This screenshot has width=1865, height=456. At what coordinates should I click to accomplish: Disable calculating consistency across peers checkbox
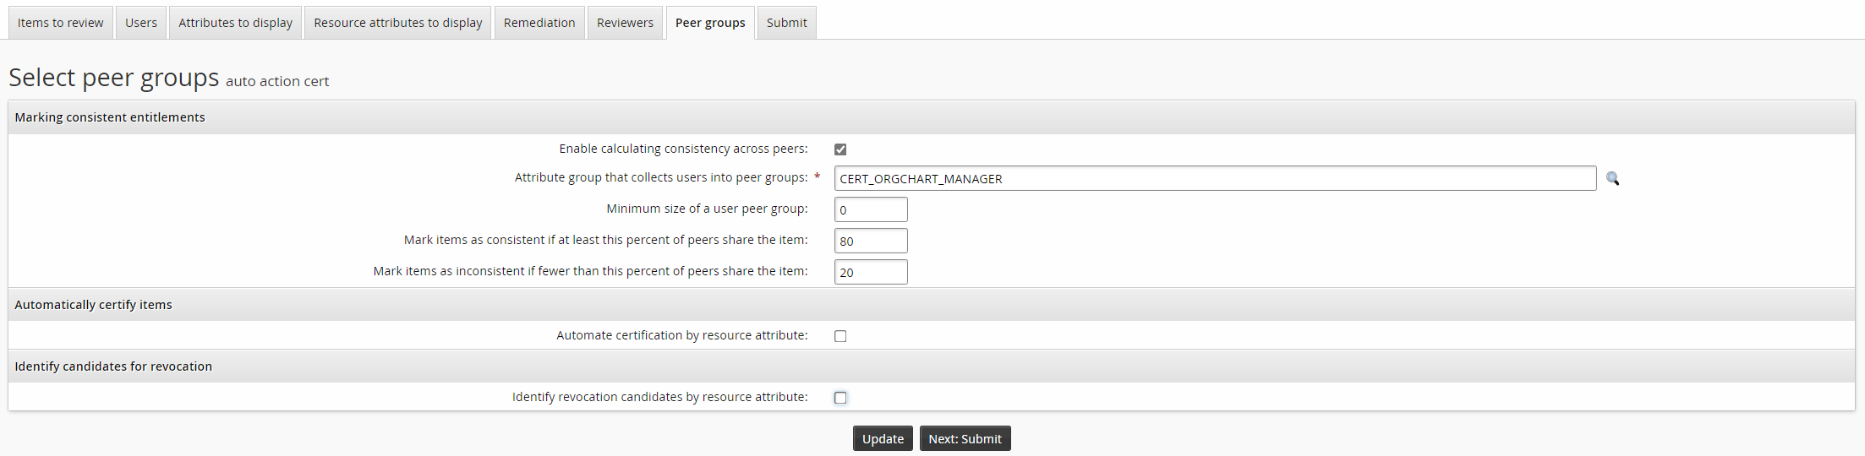point(840,149)
